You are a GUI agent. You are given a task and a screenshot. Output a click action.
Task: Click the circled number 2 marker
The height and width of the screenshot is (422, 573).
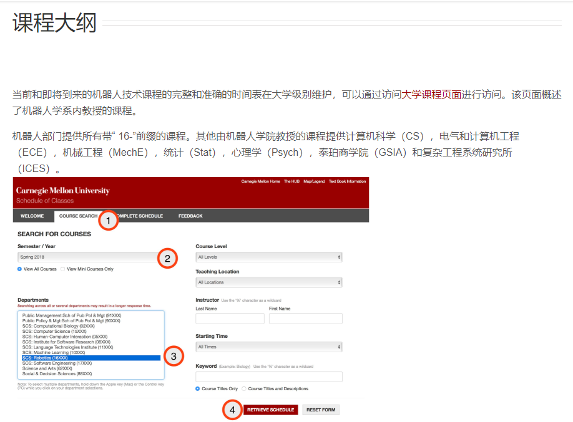point(167,258)
